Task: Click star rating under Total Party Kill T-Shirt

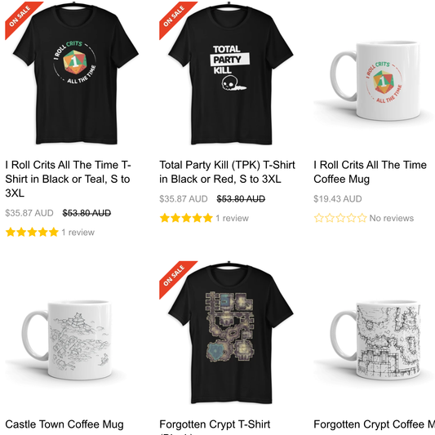Action: tap(186, 218)
